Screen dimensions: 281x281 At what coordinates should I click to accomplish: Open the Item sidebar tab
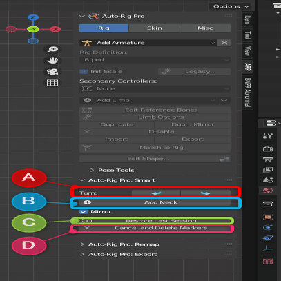click(x=247, y=20)
